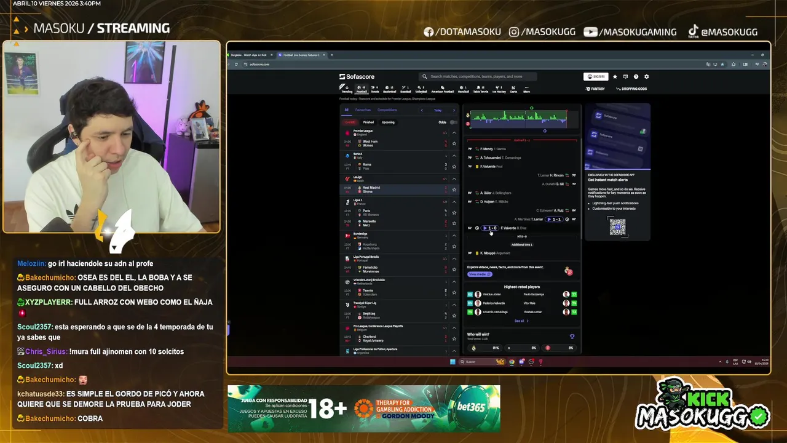Image resolution: width=787 pixels, height=443 pixels.
Task: Click the Sign In button
Action: 596,77
